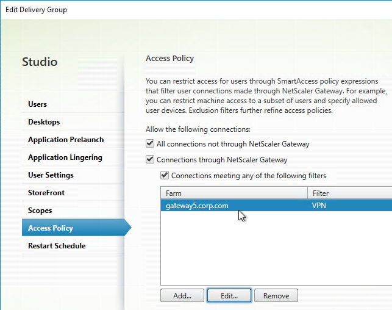The width and height of the screenshot is (392, 310).
Task: Open Application Prelaunch settings
Action: pyautogui.click(x=73, y=140)
